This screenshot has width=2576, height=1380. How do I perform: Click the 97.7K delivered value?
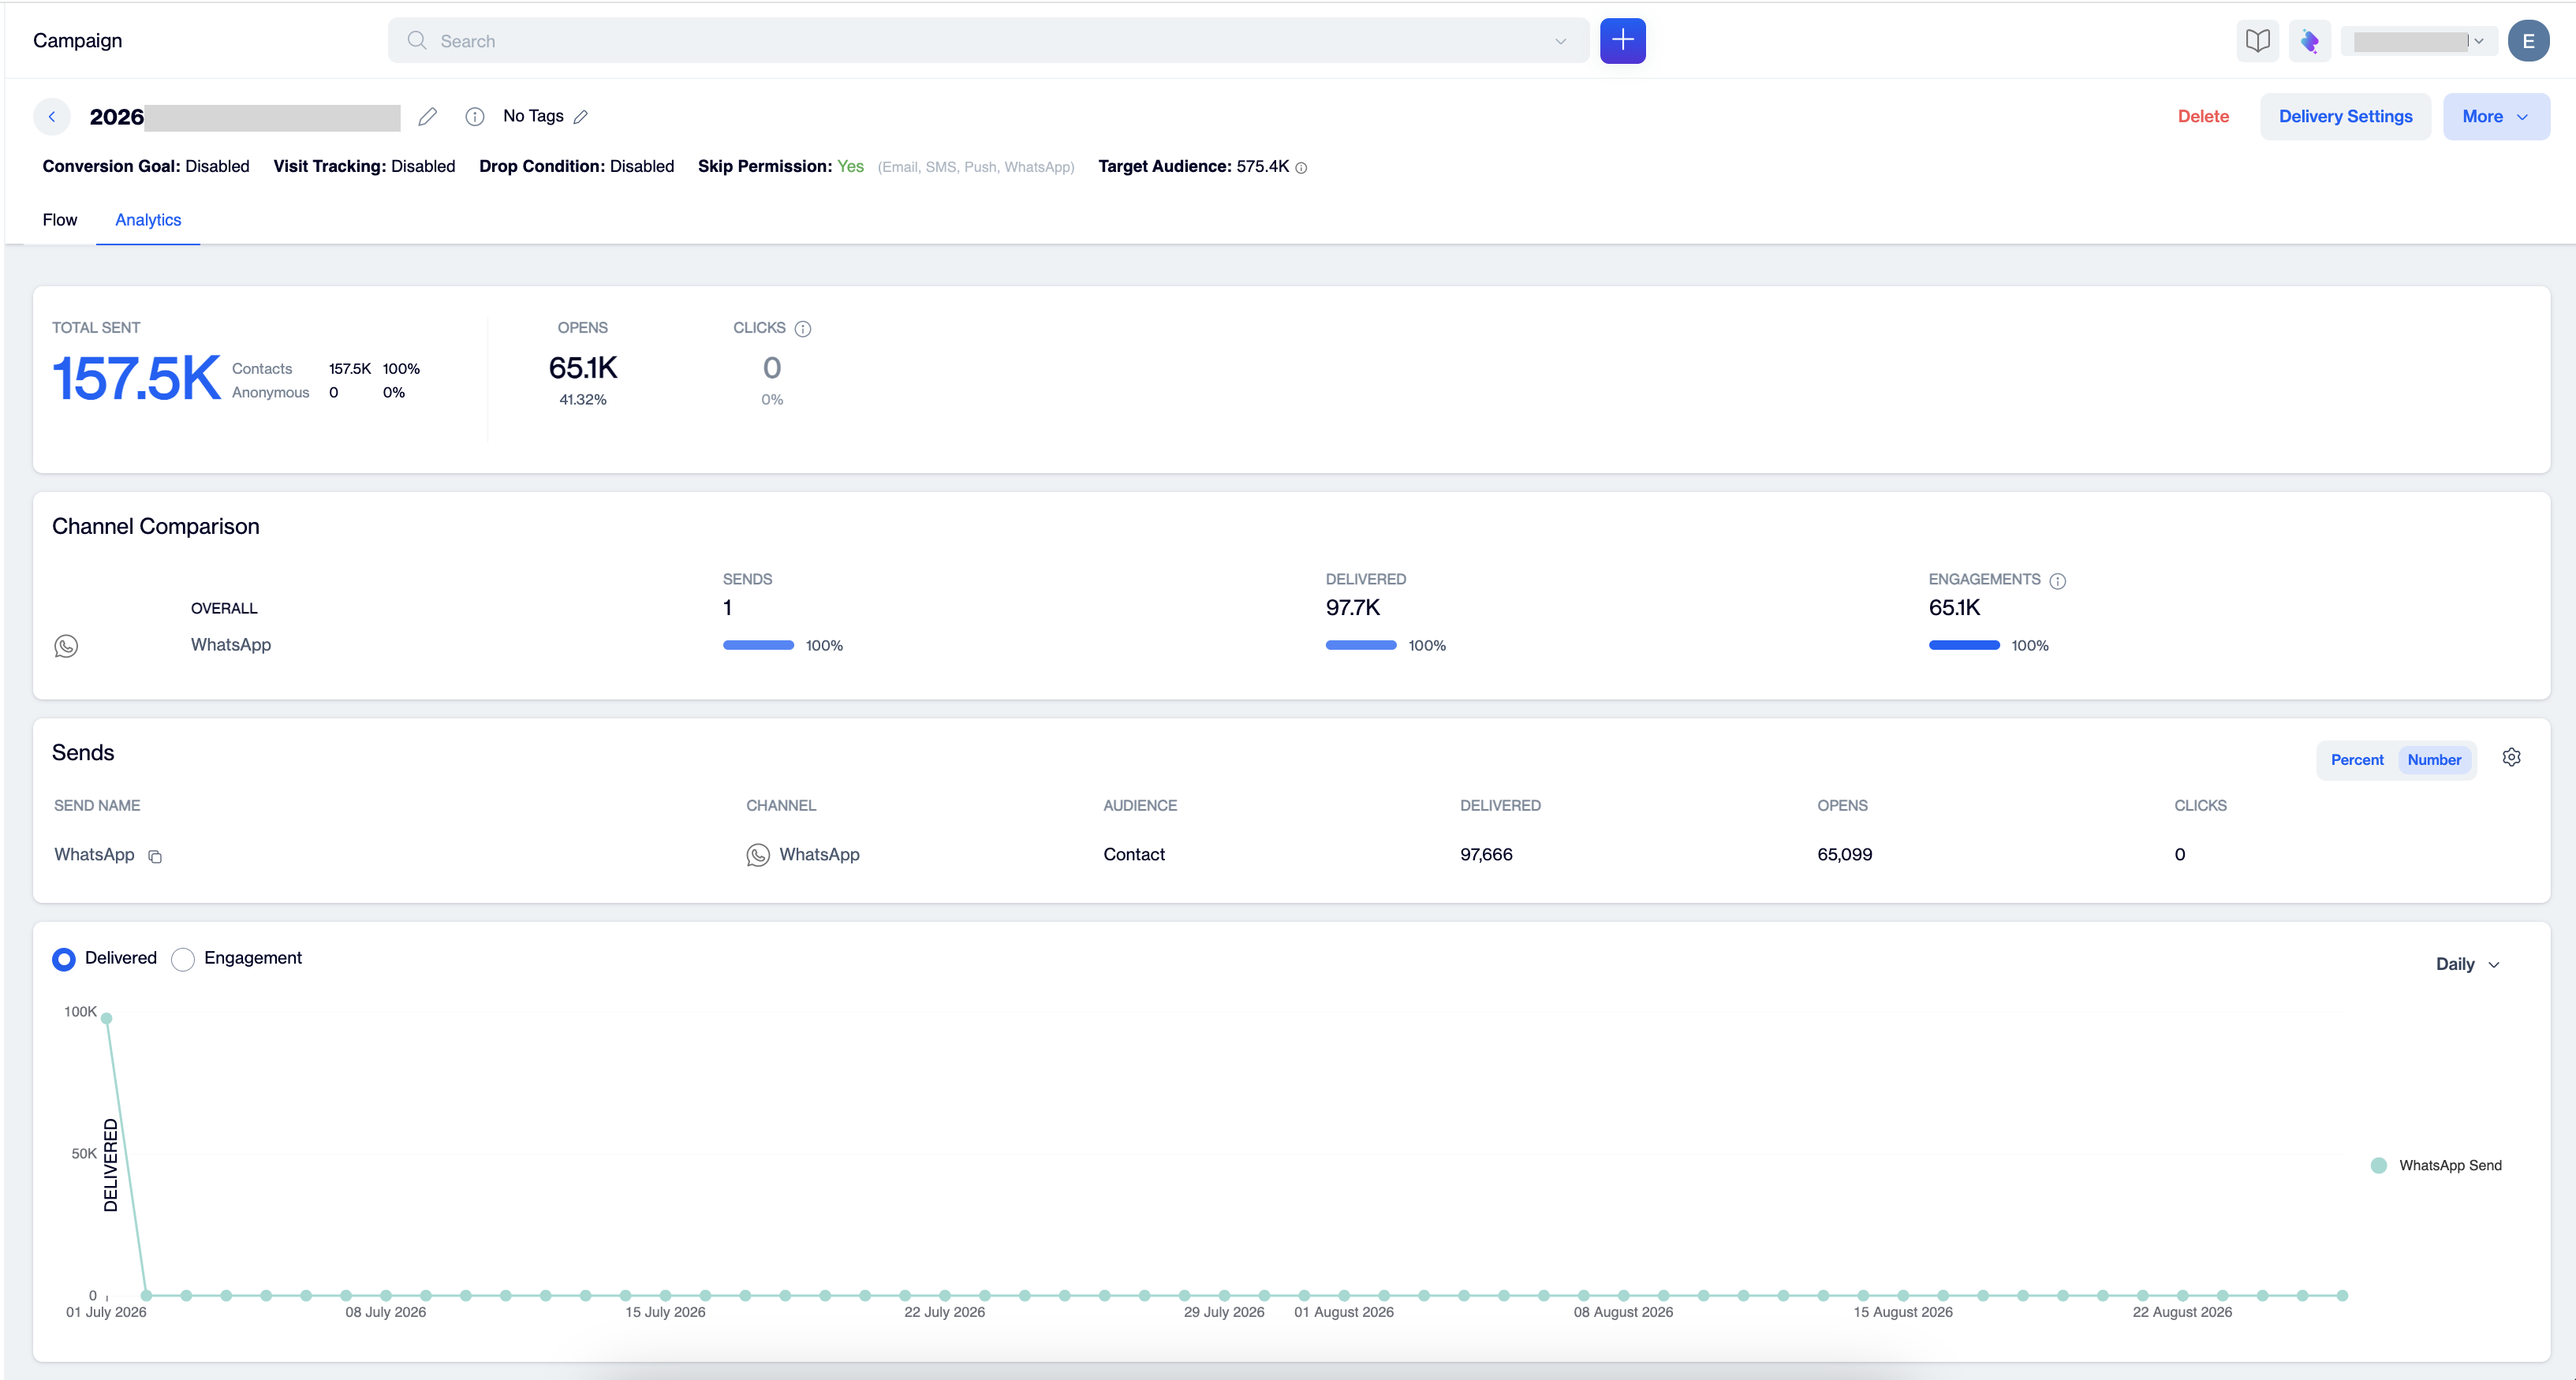1352,608
